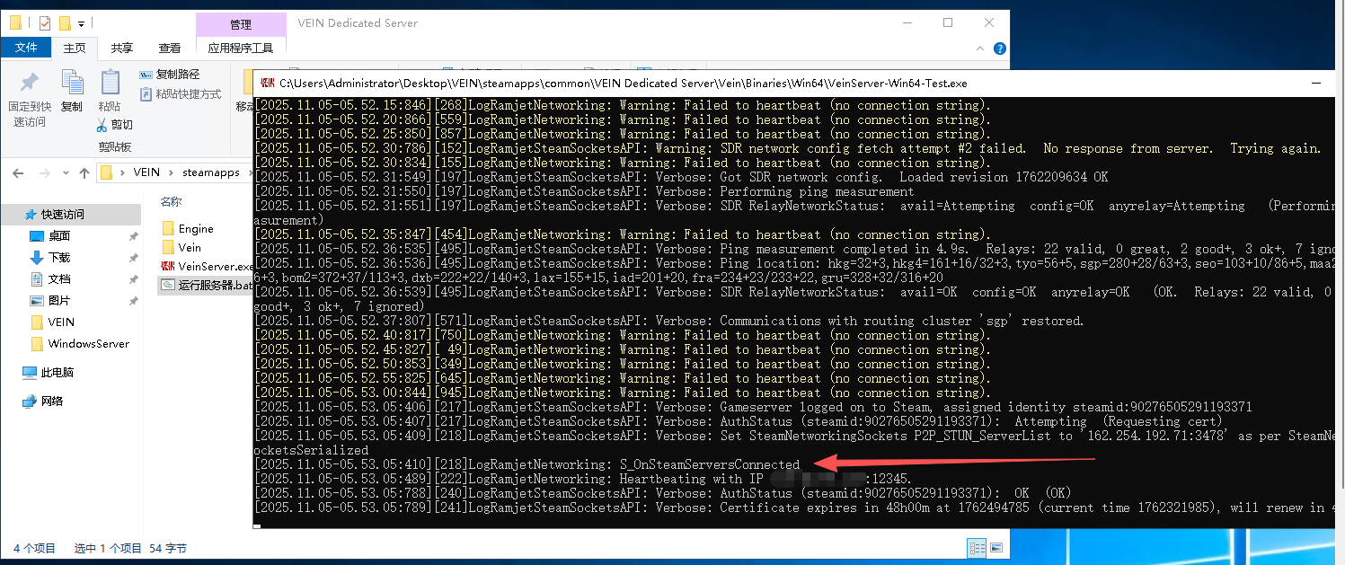Switch to details view in status bar
The width and height of the screenshot is (1345, 565).
(x=977, y=547)
